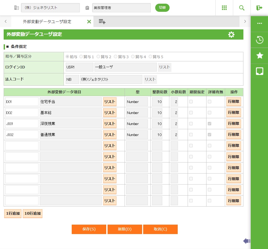
Task: Click the three dots more icon
Action: click(259, 23)
